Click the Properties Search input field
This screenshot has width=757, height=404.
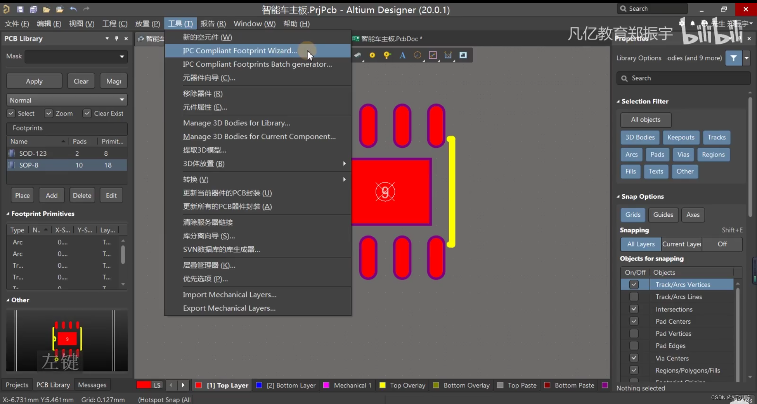(684, 78)
